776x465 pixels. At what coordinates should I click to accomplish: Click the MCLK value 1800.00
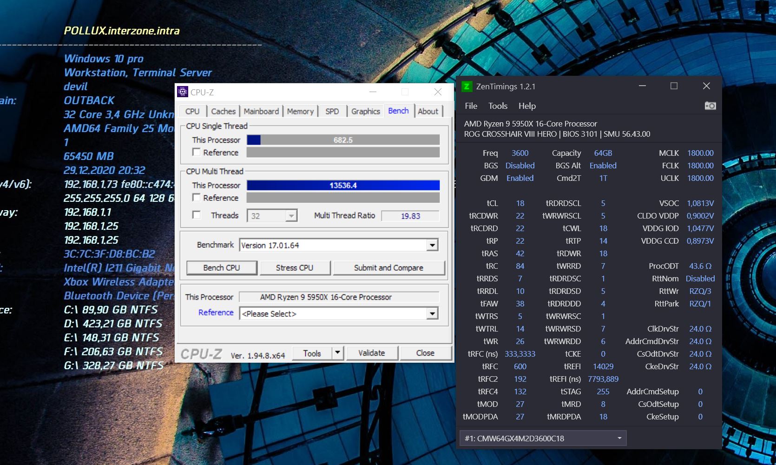700,153
